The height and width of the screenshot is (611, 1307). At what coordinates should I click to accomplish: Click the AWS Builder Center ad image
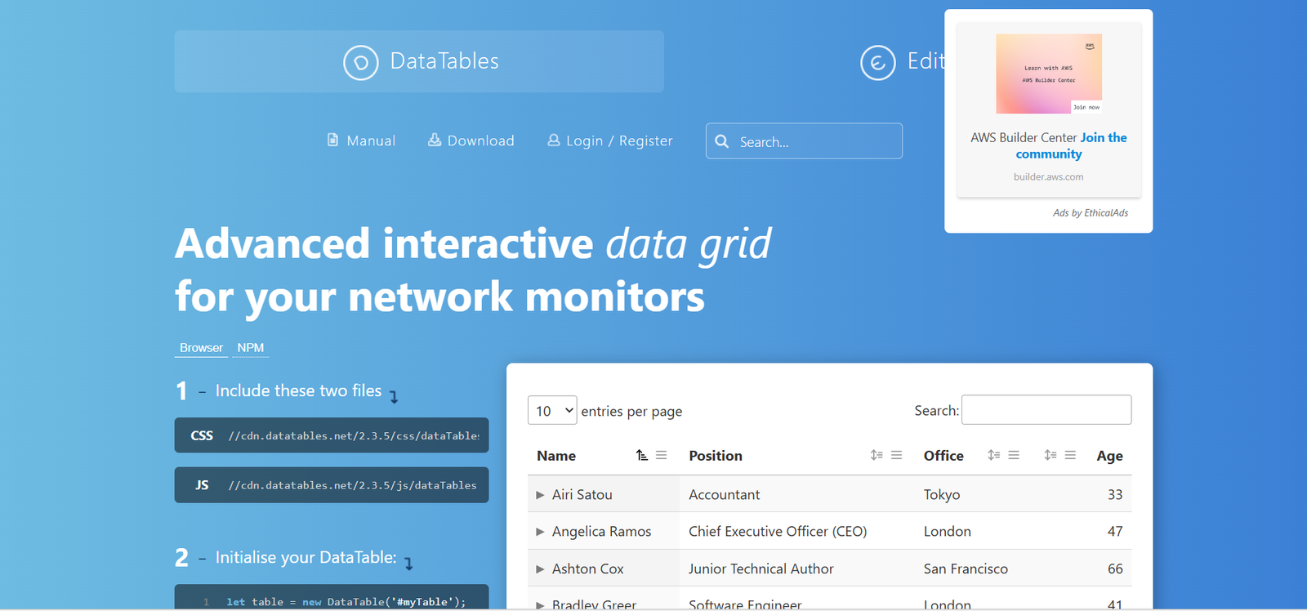point(1049,74)
